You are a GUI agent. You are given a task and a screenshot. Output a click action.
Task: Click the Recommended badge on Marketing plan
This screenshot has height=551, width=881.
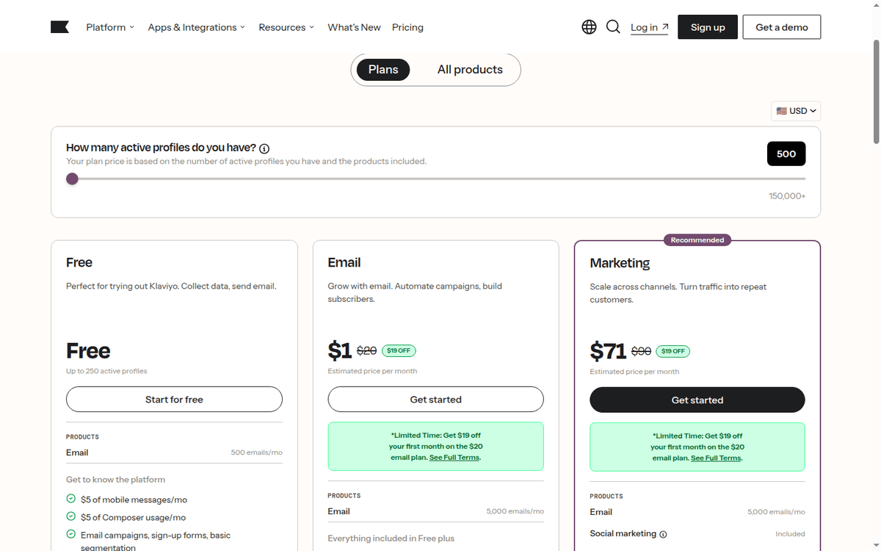pos(697,240)
